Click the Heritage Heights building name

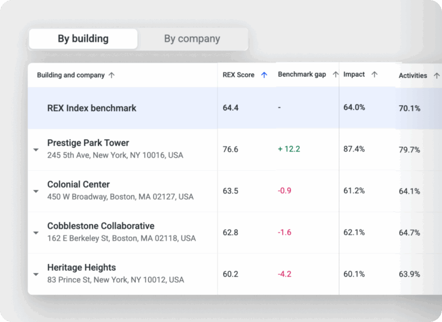[x=82, y=267]
